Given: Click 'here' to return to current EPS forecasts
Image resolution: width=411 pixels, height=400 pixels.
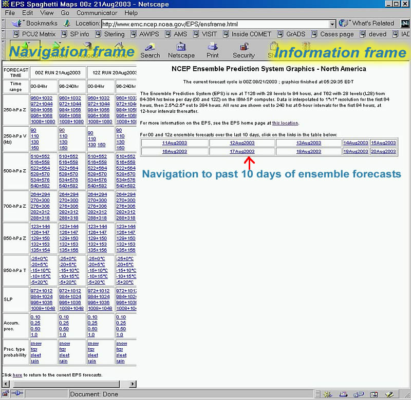Looking at the screenshot, I should coord(17,375).
